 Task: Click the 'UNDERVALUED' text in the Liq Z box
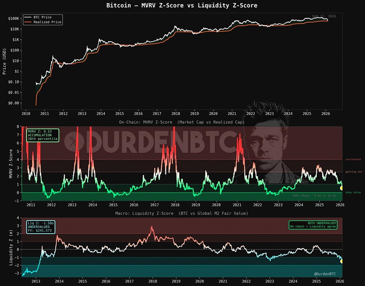click(x=39, y=227)
